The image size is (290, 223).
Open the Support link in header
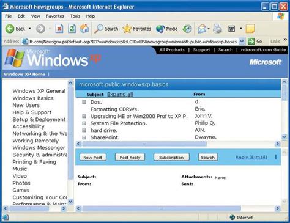tap(201, 49)
